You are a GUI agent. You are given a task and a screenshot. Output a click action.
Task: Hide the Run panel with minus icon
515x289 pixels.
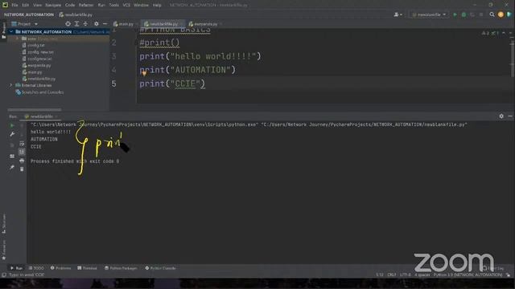point(510,116)
